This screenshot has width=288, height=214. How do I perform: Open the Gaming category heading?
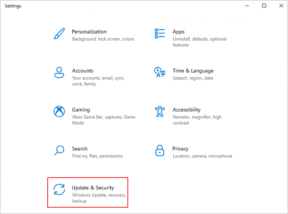pos(81,109)
